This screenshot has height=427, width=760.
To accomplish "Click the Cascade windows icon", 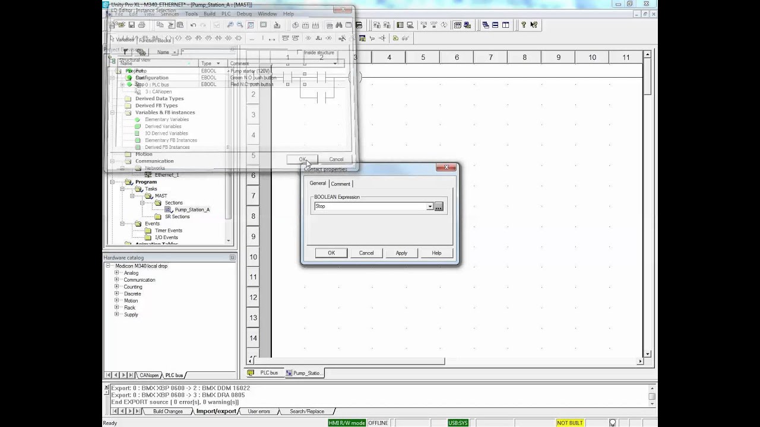I will point(486,25).
